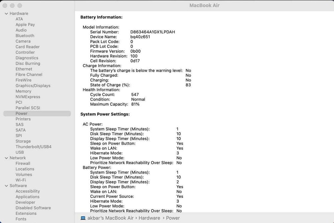Select Parallel SCSI in the sidebar

[28, 108]
